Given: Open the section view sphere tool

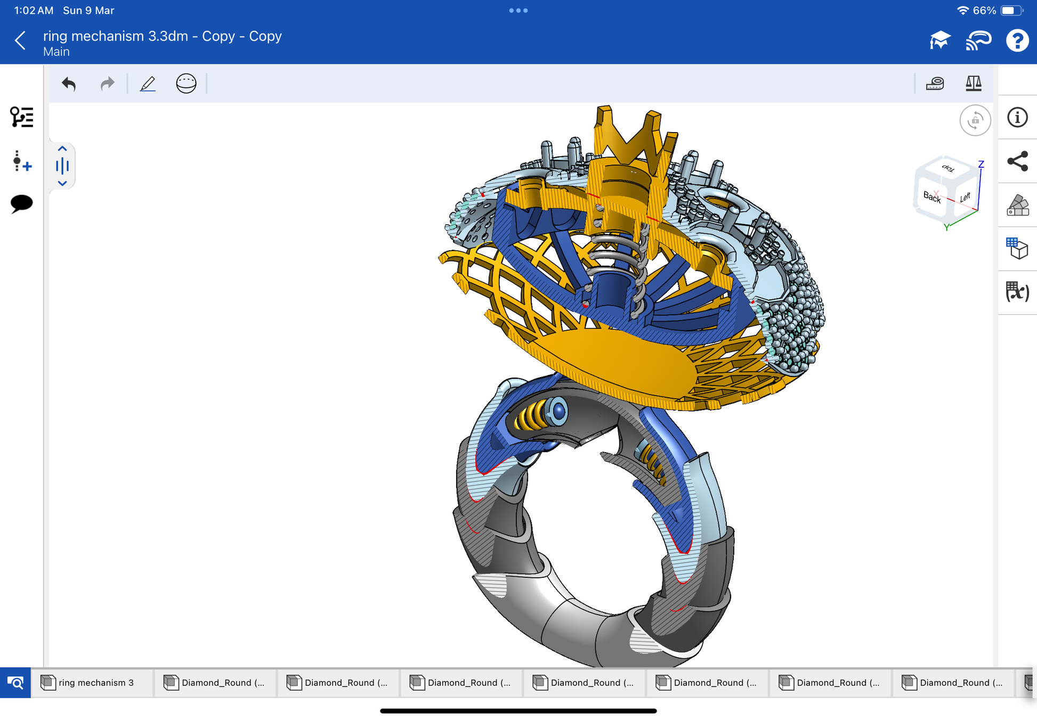Looking at the screenshot, I should point(186,84).
